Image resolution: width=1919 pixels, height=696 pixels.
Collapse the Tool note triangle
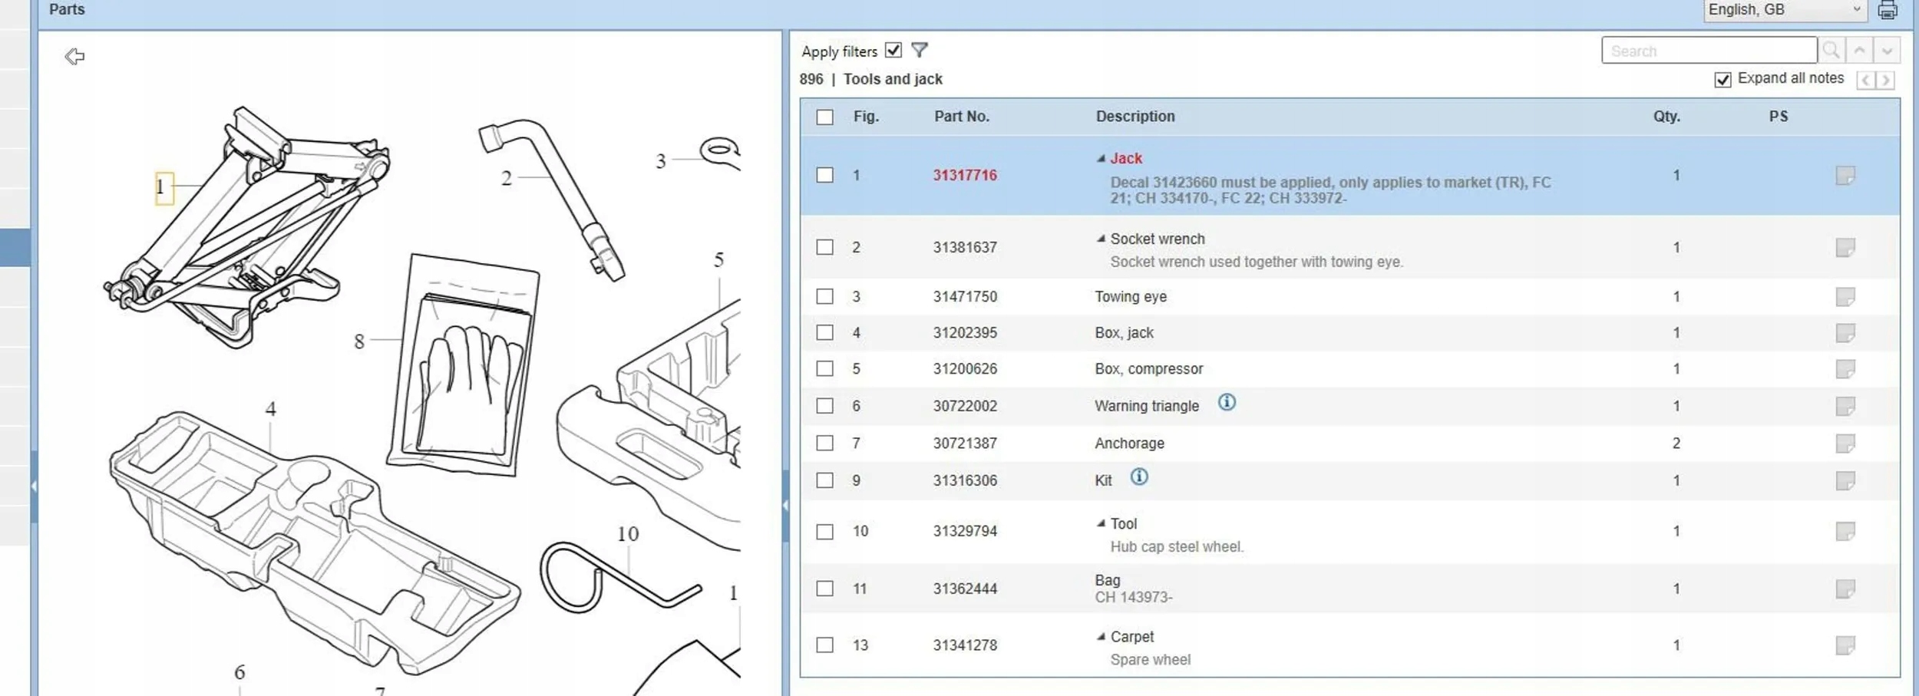click(1101, 523)
